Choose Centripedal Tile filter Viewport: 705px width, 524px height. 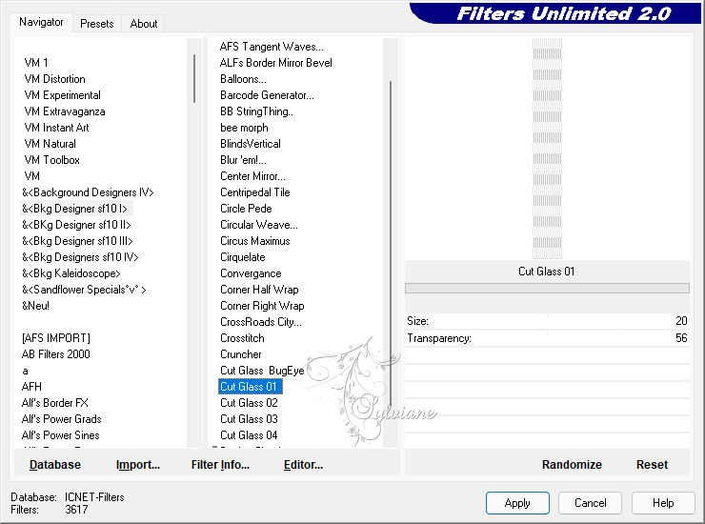point(255,192)
